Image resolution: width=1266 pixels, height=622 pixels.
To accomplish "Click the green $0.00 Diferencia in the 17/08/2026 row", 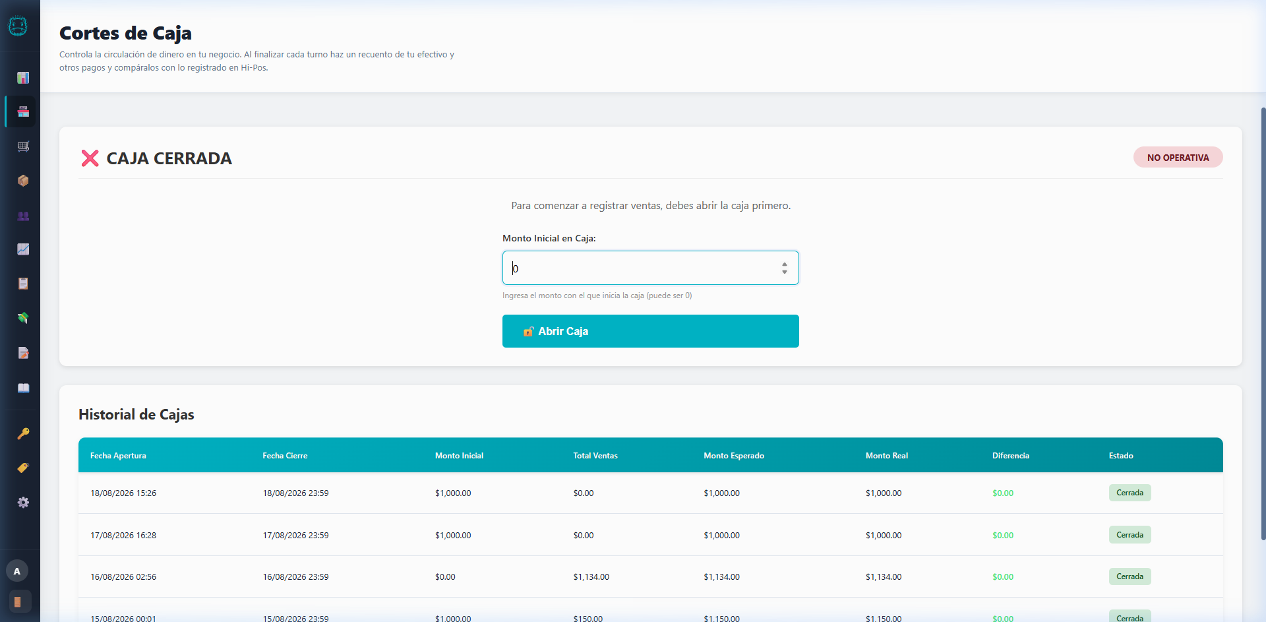I will 1003,536.
